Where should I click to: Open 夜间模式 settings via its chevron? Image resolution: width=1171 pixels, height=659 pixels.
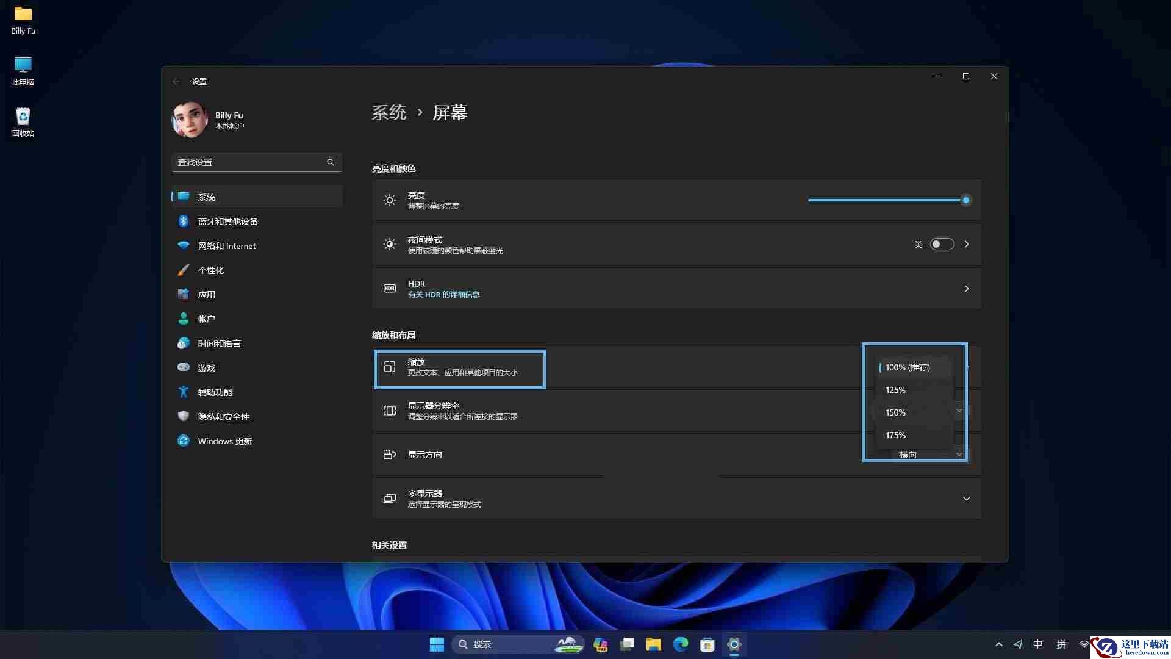[x=967, y=244]
